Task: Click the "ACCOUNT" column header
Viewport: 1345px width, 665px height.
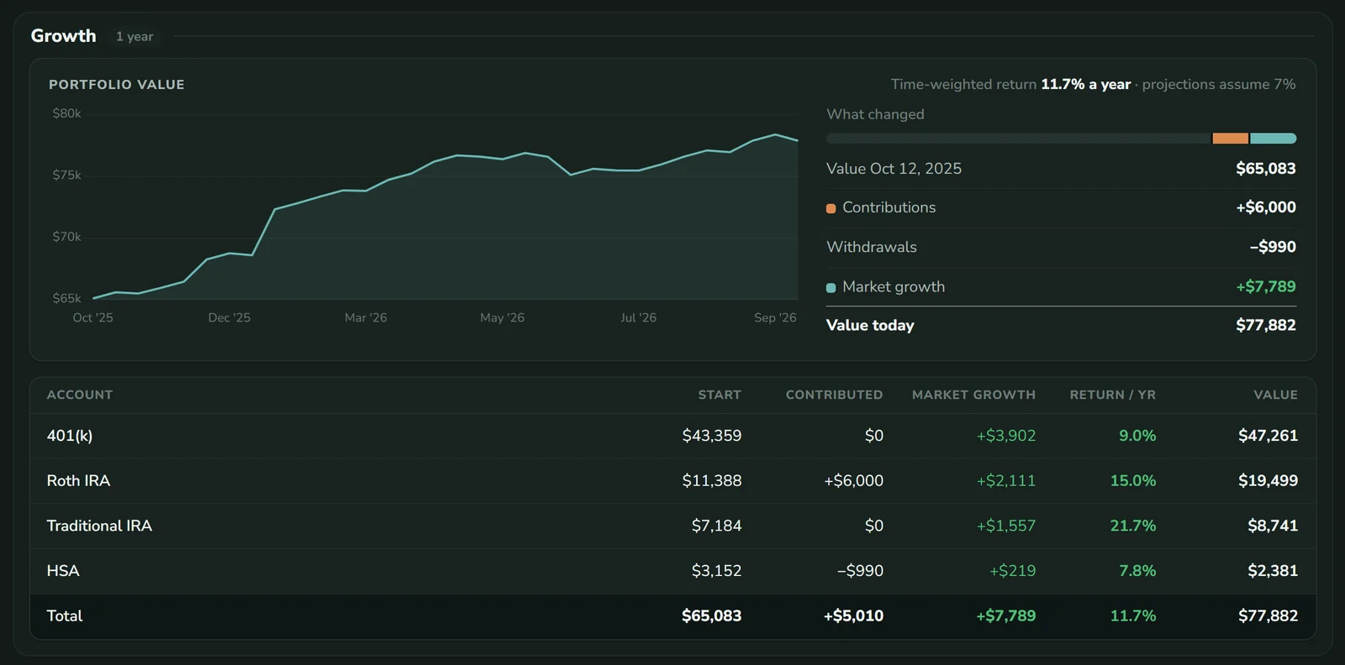Action: tap(80, 395)
